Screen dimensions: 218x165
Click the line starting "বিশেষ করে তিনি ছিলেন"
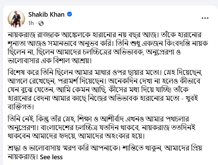coord(105,73)
